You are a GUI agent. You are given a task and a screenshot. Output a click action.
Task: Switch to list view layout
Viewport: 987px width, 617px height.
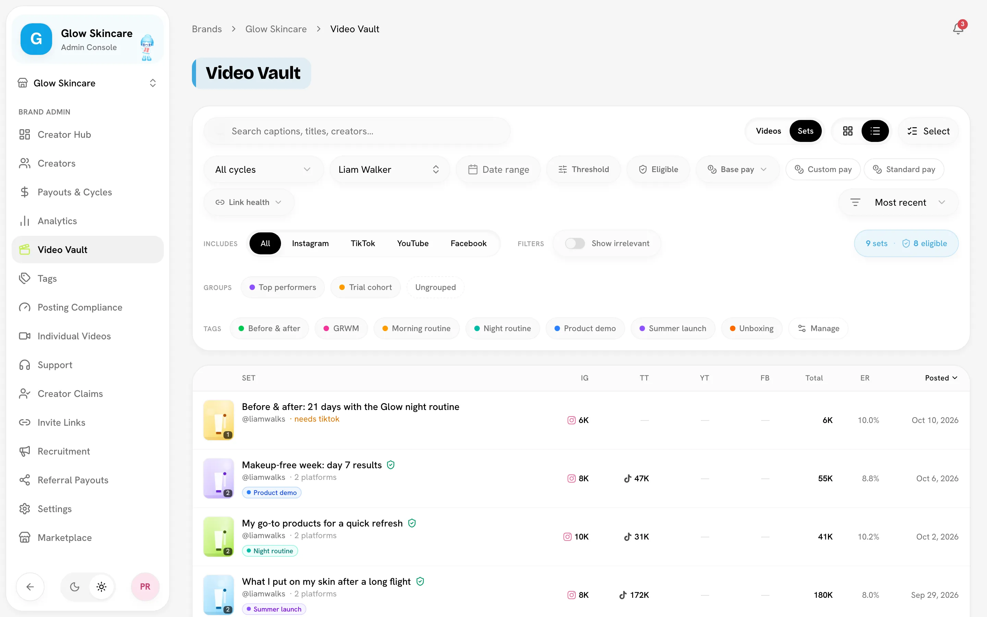875,131
